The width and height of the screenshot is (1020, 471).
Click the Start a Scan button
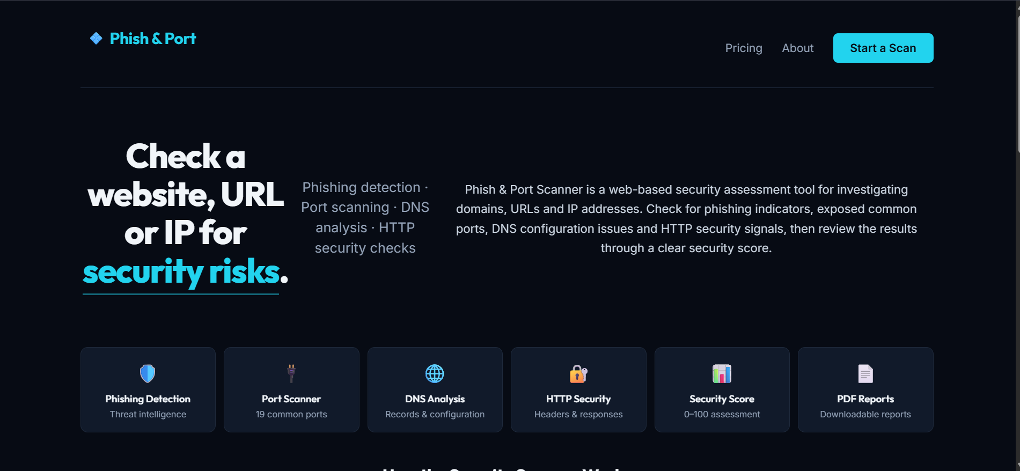[883, 48]
